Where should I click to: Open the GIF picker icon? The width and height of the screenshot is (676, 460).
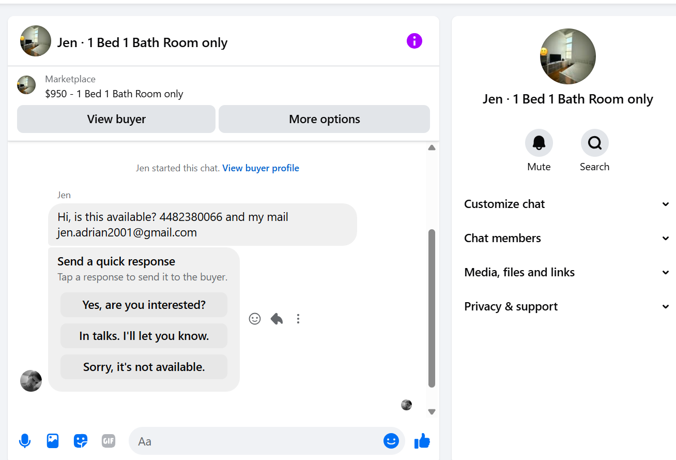[x=109, y=441]
